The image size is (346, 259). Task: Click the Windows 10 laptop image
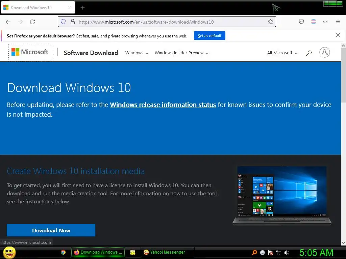pyautogui.click(x=282, y=196)
